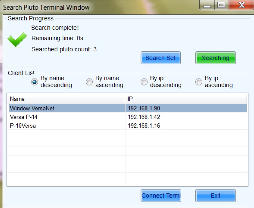Click Search complete! status text

55,28
